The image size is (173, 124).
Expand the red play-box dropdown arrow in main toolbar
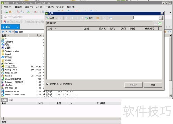click(39, 12)
